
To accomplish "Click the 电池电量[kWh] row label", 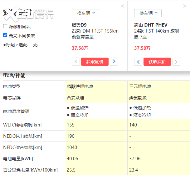I will pyautogui.click(x=18, y=159).
